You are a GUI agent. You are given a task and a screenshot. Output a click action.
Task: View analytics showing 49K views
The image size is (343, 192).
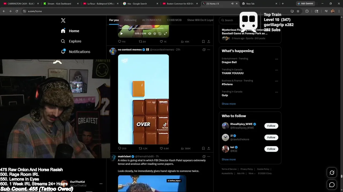coord(185,42)
